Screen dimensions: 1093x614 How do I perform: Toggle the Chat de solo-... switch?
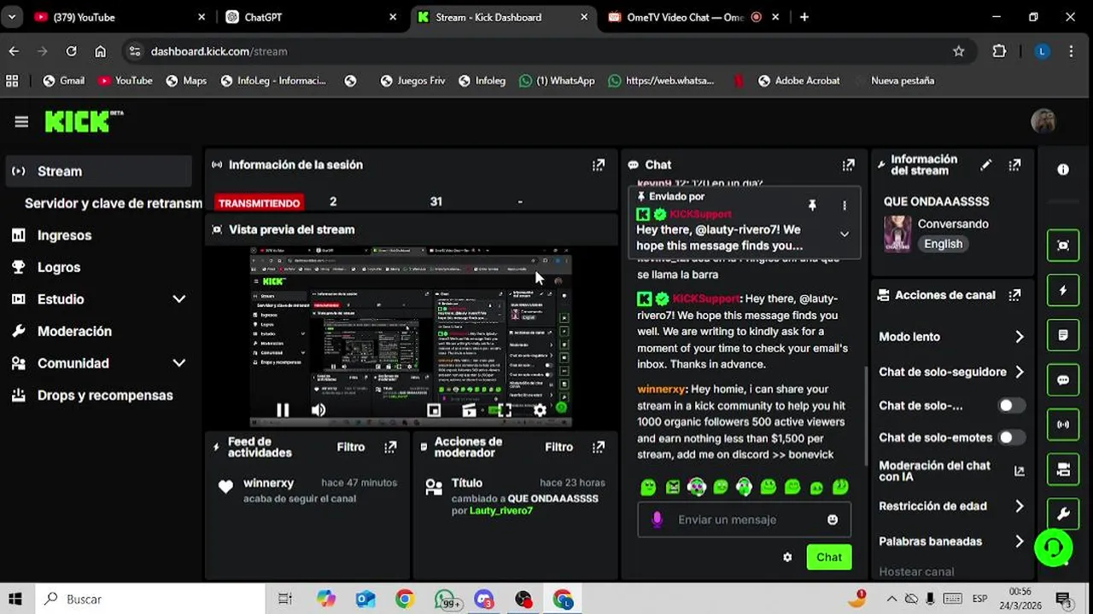click(1012, 406)
